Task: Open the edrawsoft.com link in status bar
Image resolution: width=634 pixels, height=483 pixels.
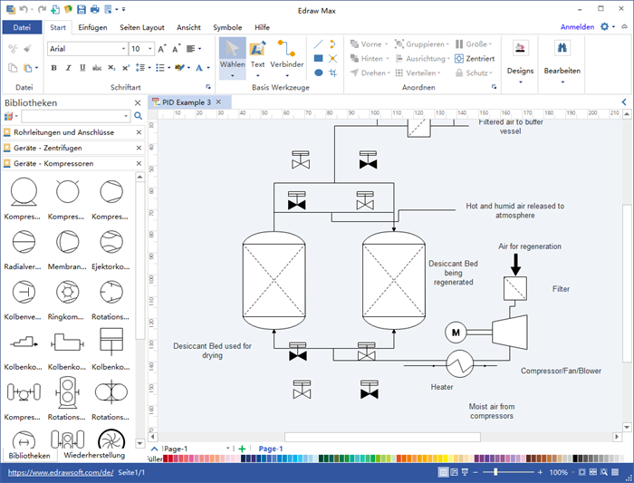Action: point(60,473)
